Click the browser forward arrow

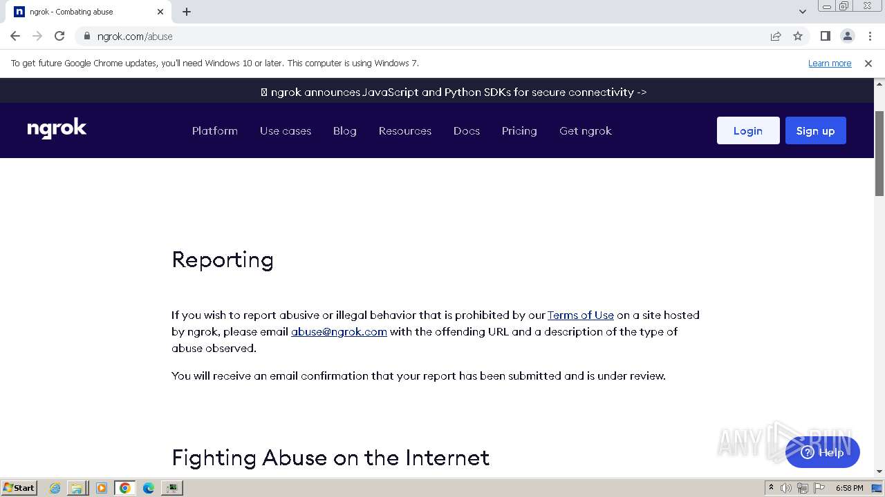click(x=37, y=36)
